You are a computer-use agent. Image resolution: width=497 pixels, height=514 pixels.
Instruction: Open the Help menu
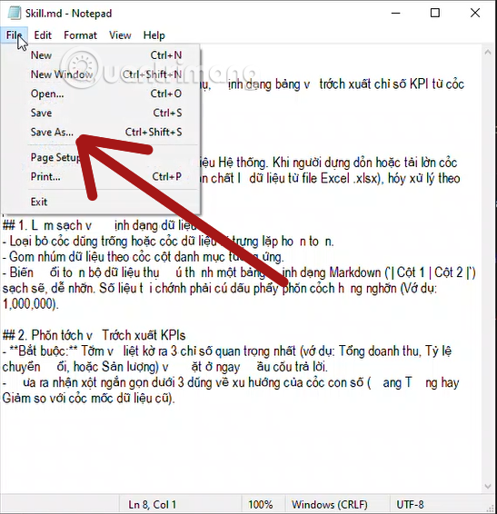pyautogui.click(x=154, y=35)
